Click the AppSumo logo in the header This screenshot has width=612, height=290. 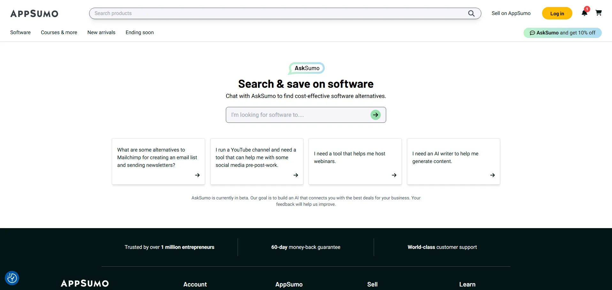point(34,13)
